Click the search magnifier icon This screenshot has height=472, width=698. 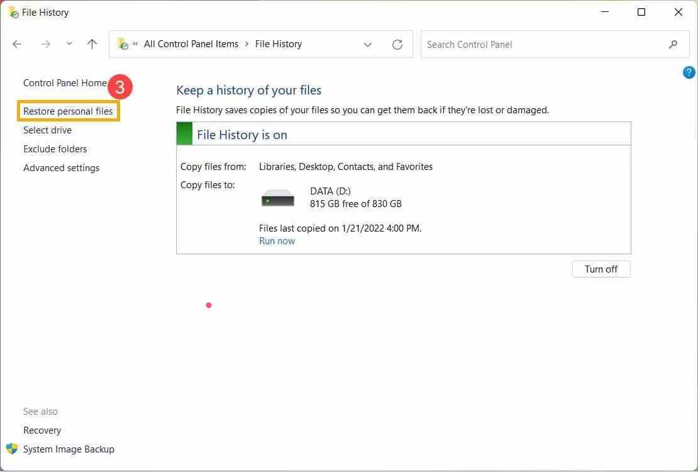673,44
